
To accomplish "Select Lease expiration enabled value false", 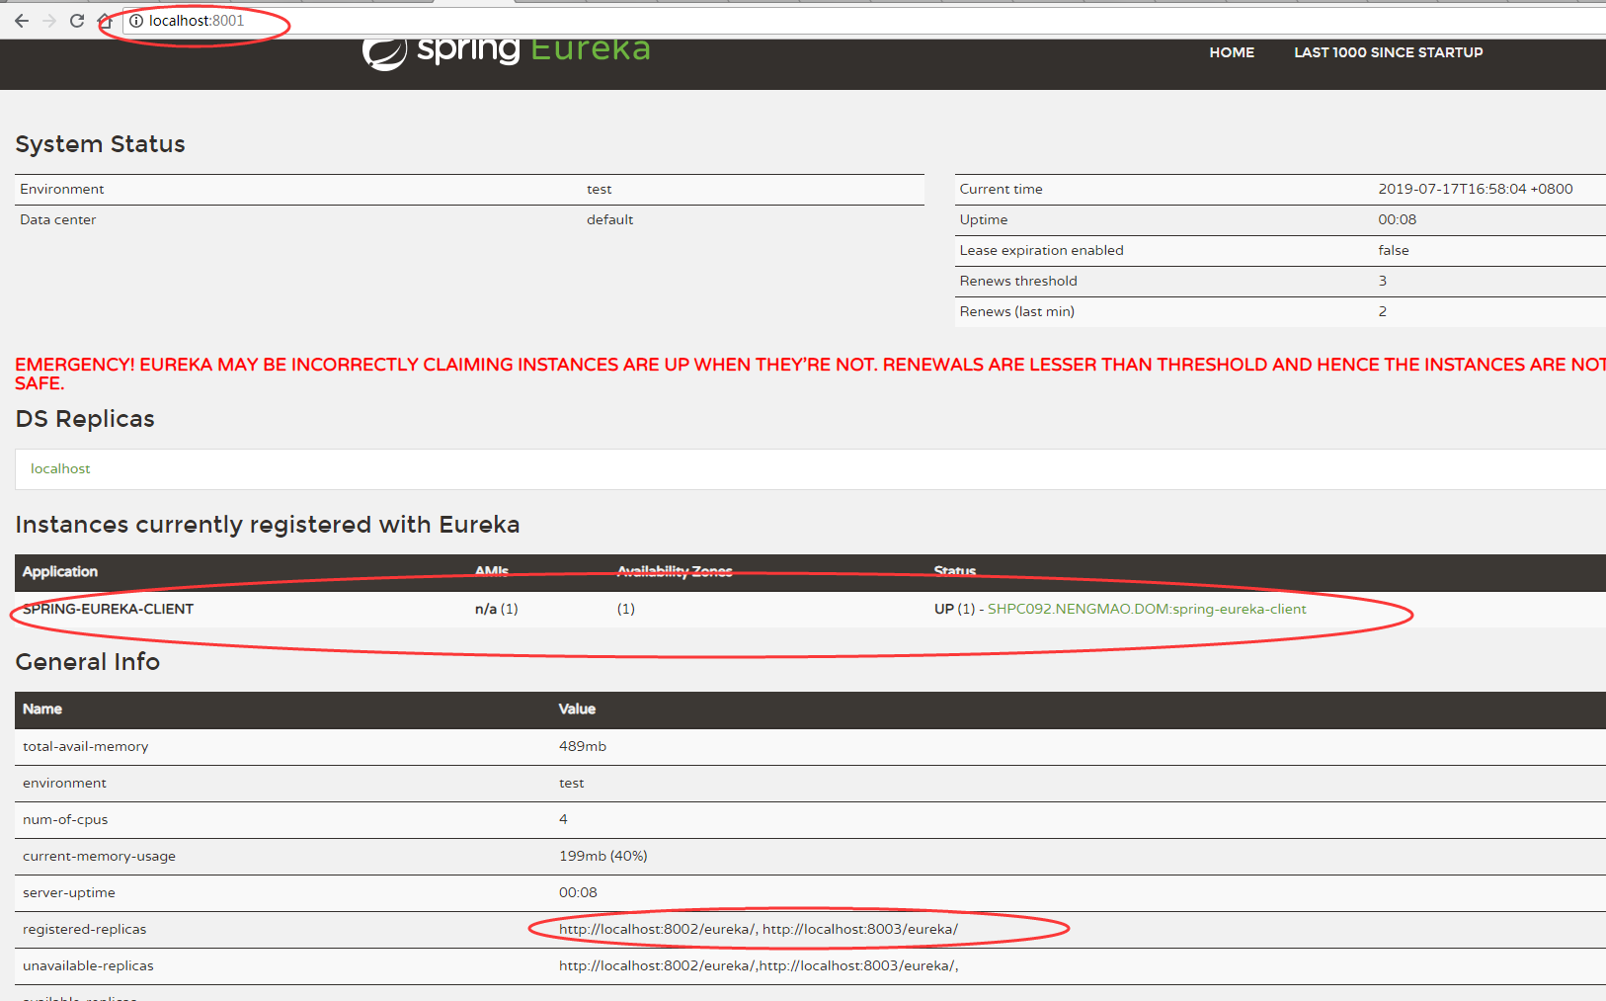I will [1393, 250].
